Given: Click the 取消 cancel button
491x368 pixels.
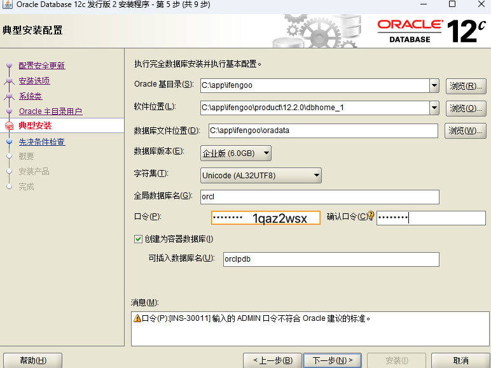Looking at the screenshot, I should 460,360.
